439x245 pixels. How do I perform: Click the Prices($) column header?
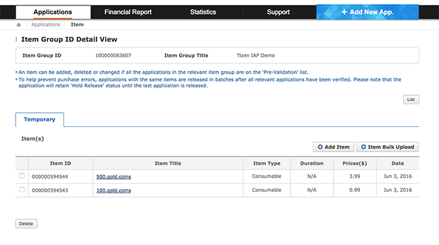coord(355,163)
